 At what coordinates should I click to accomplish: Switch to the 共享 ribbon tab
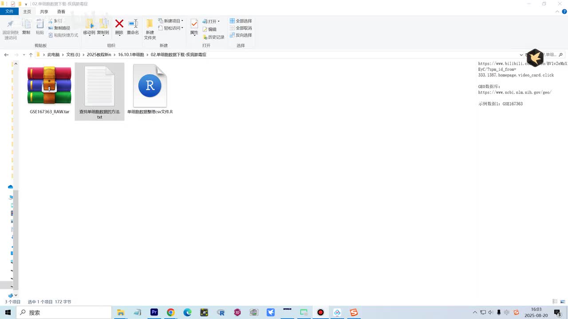pos(44,12)
